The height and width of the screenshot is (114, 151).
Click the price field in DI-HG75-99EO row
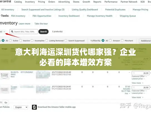[141, 73]
